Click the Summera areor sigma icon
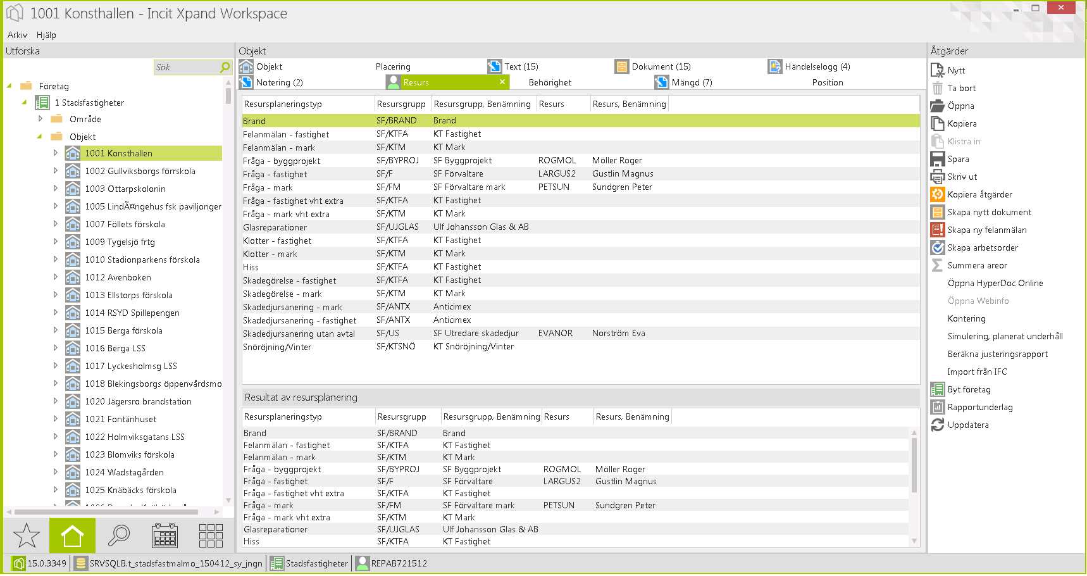 (x=938, y=265)
